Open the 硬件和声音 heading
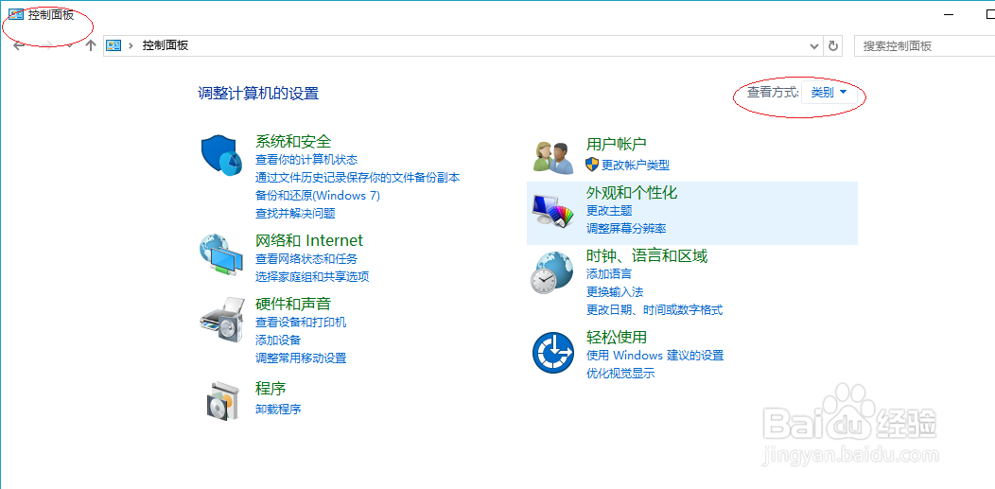The height and width of the screenshot is (489, 995). click(293, 304)
